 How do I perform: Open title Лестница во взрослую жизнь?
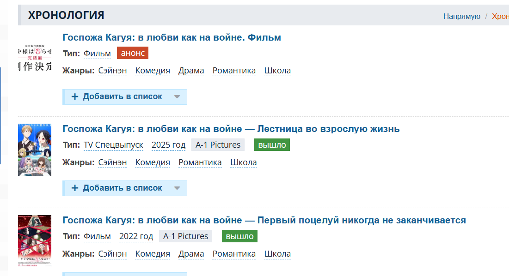(x=231, y=129)
